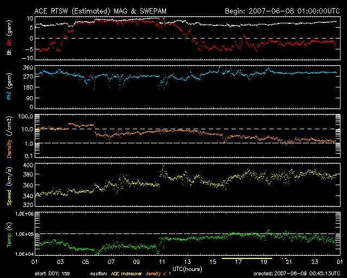
Task: Click the "1.0E+05" temperature tick label
Action: coord(24,234)
